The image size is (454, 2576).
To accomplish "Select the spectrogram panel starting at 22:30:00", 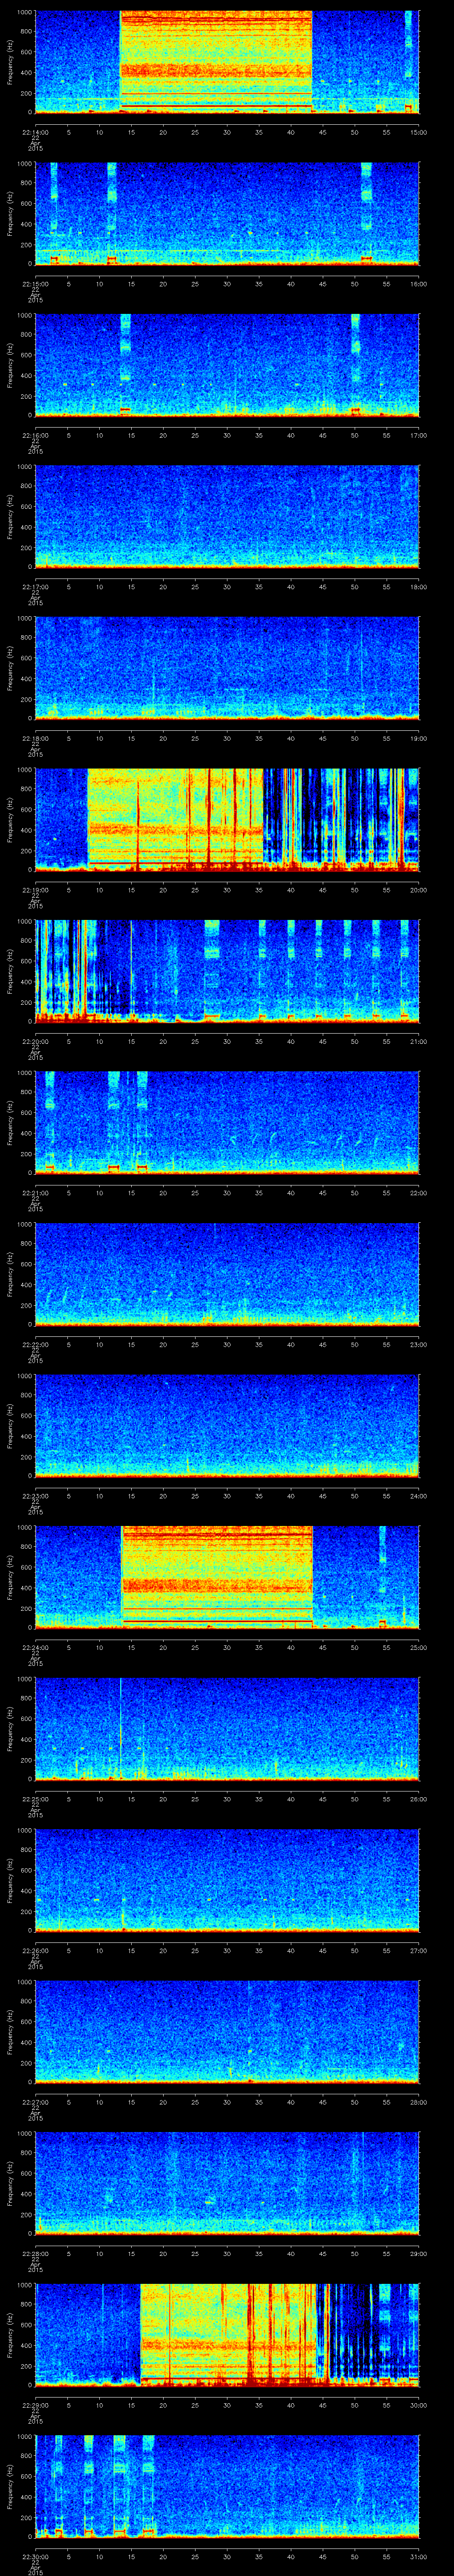I will coord(227,2486).
